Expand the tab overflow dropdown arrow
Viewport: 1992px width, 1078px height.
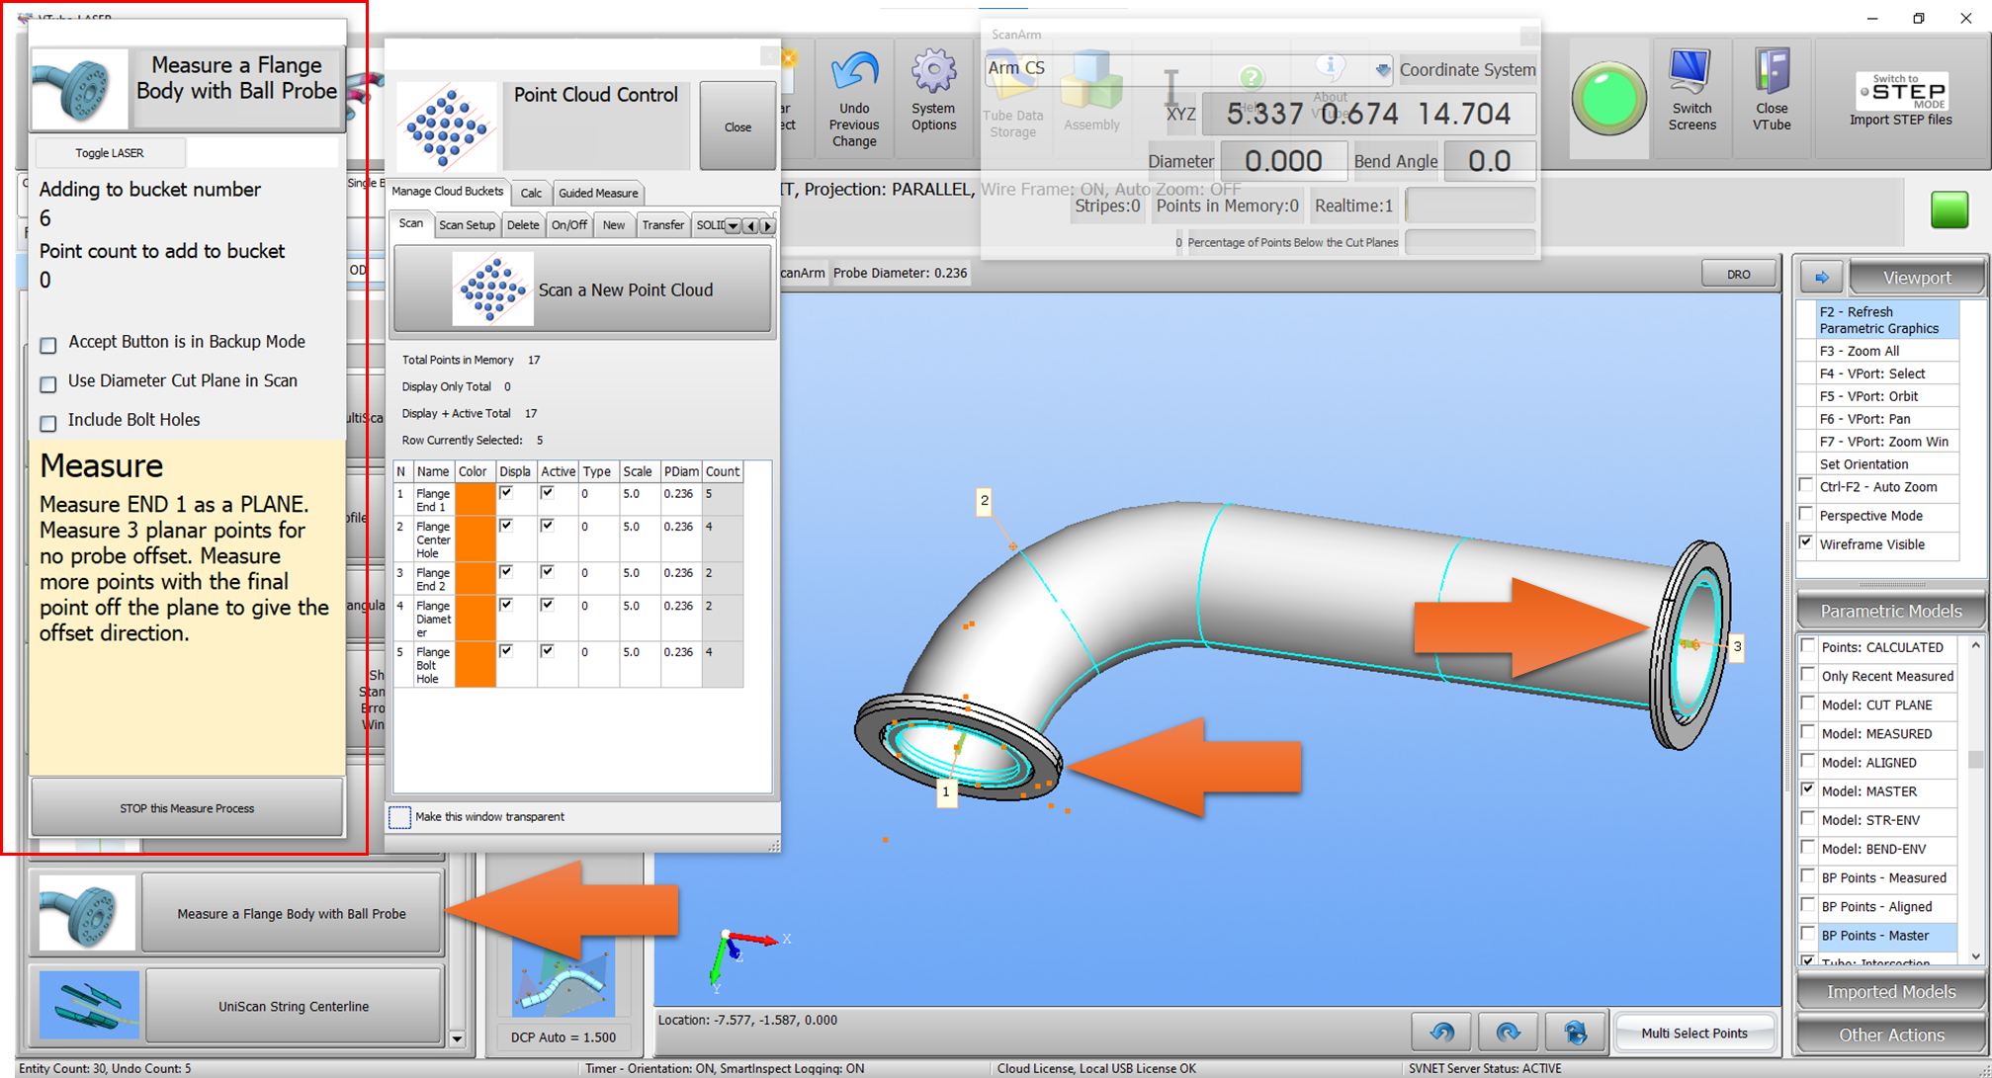click(733, 226)
